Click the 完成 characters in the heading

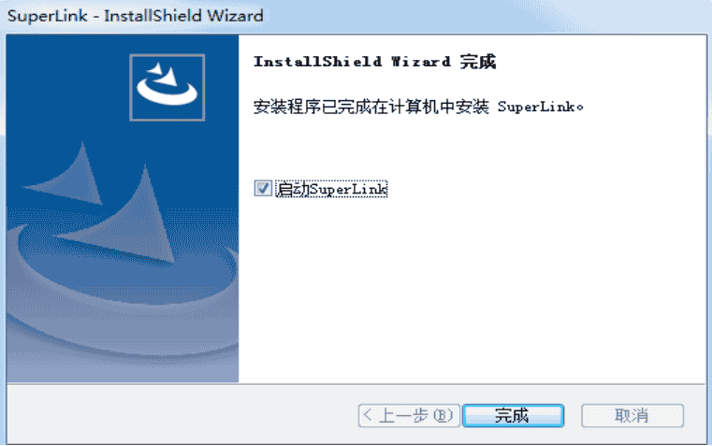pyautogui.click(x=478, y=62)
